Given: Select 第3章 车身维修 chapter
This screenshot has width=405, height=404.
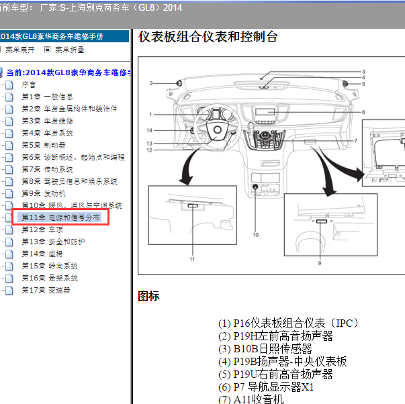Looking at the screenshot, I should point(47,121).
